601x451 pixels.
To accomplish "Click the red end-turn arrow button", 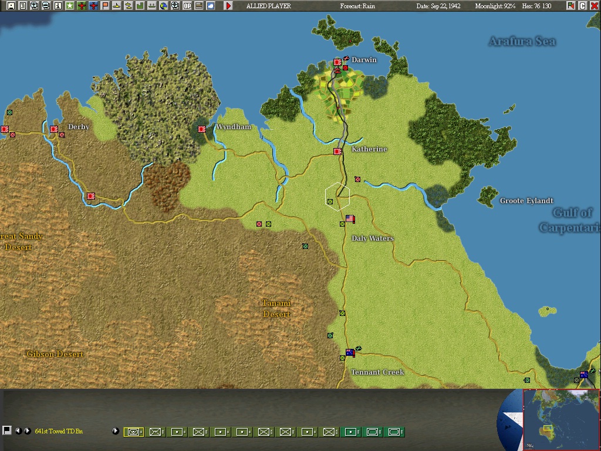I will [228, 5].
